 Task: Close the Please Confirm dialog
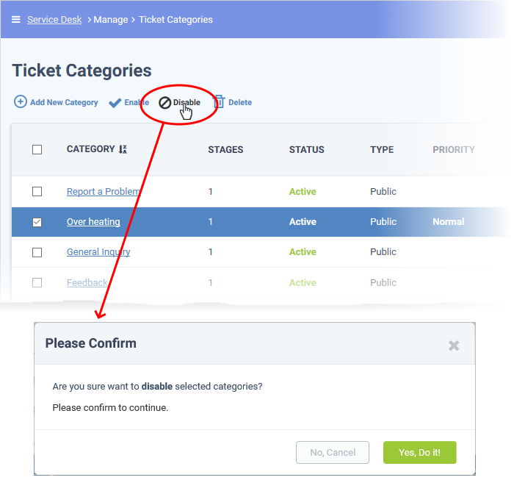click(x=454, y=345)
